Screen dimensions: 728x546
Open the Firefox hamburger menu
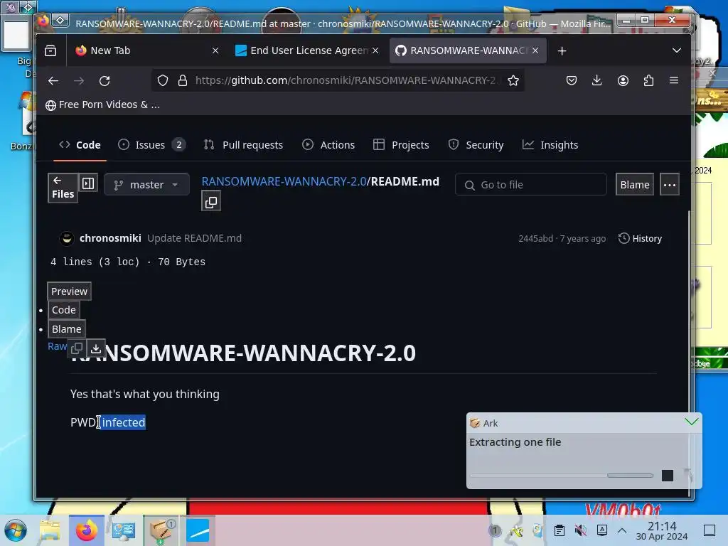click(674, 81)
